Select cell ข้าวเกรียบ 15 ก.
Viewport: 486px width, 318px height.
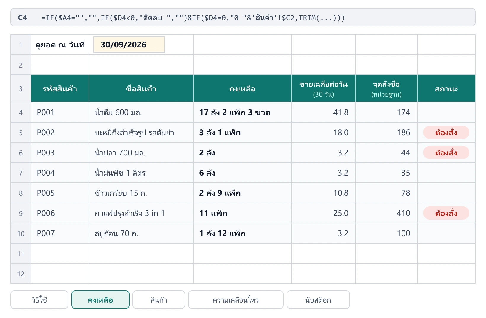click(141, 193)
